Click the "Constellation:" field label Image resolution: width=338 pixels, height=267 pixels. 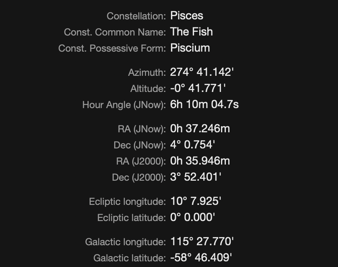[x=136, y=16]
